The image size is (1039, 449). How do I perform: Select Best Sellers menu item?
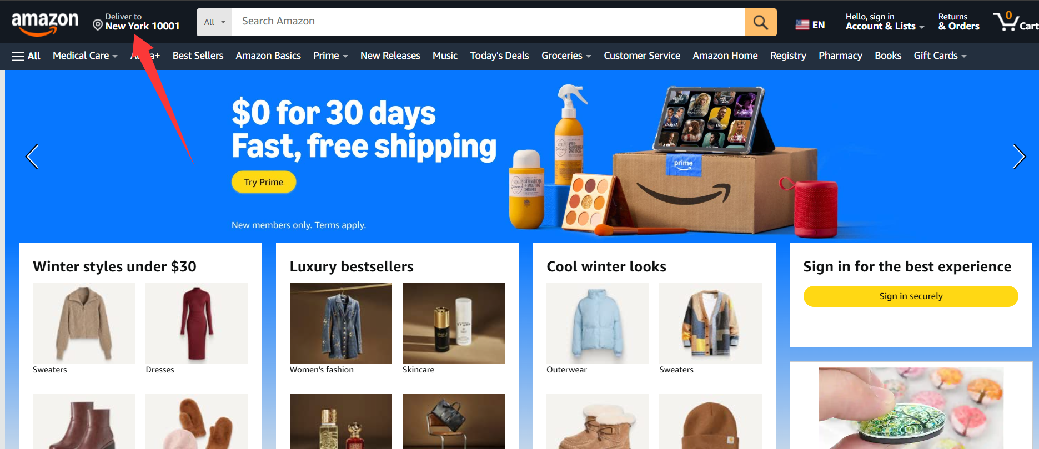[198, 56]
